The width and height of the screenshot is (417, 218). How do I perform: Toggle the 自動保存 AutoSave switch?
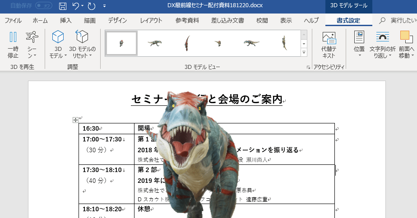point(44,5)
